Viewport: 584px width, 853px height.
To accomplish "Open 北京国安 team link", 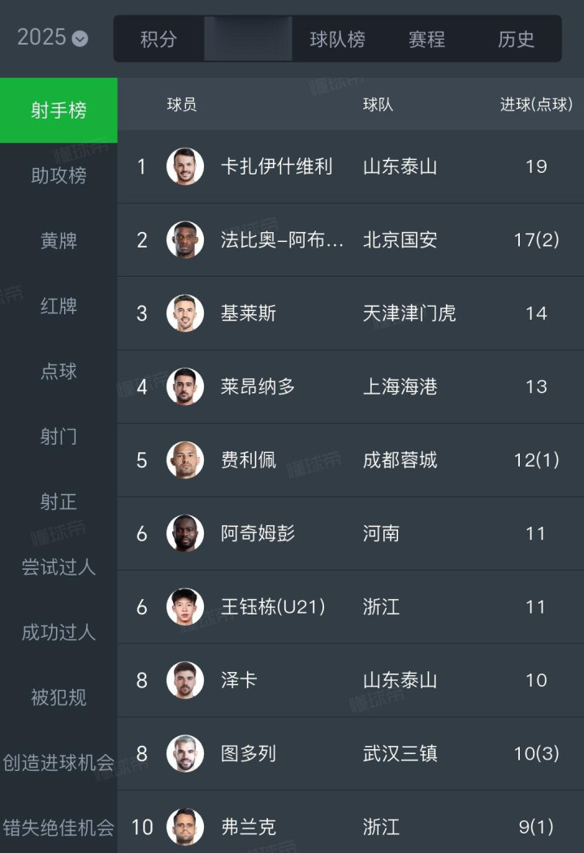I will click(x=400, y=240).
